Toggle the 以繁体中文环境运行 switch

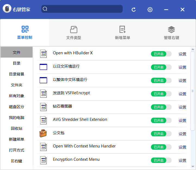coord(161,80)
